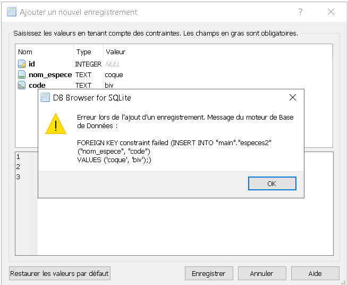
Task: Click Restaurer les valeurs par défaut
Action: pyautogui.click(x=60, y=273)
